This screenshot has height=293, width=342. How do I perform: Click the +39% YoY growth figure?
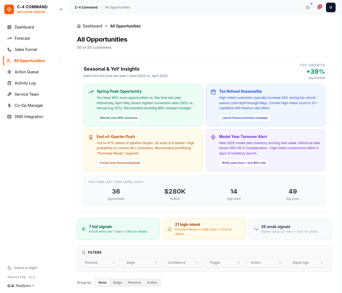[315, 72]
